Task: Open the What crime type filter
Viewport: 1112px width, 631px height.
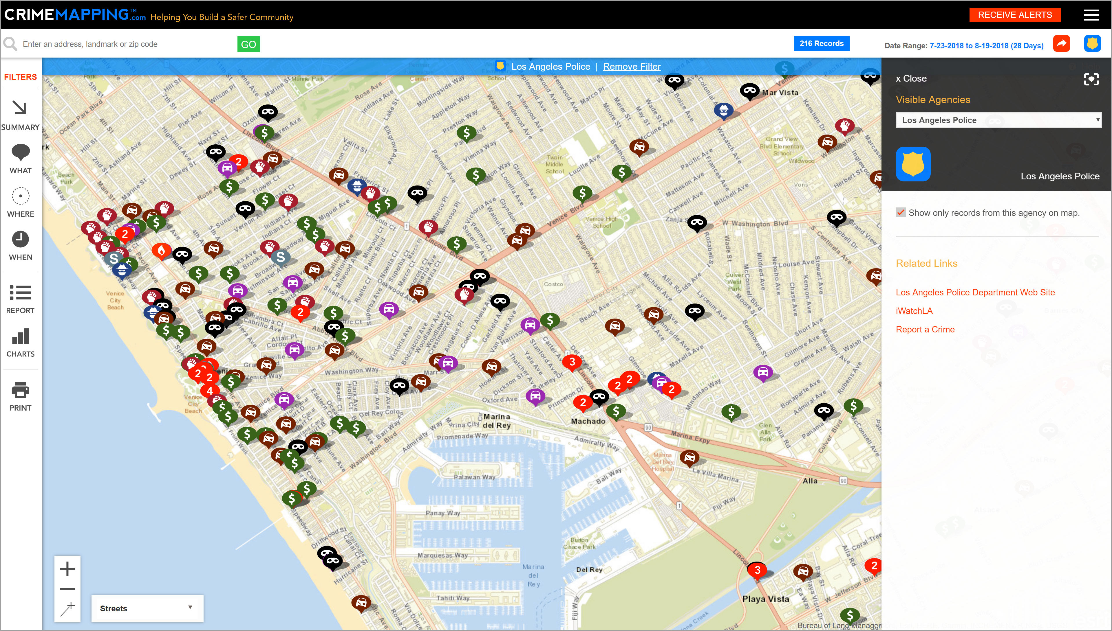Action: 20,159
